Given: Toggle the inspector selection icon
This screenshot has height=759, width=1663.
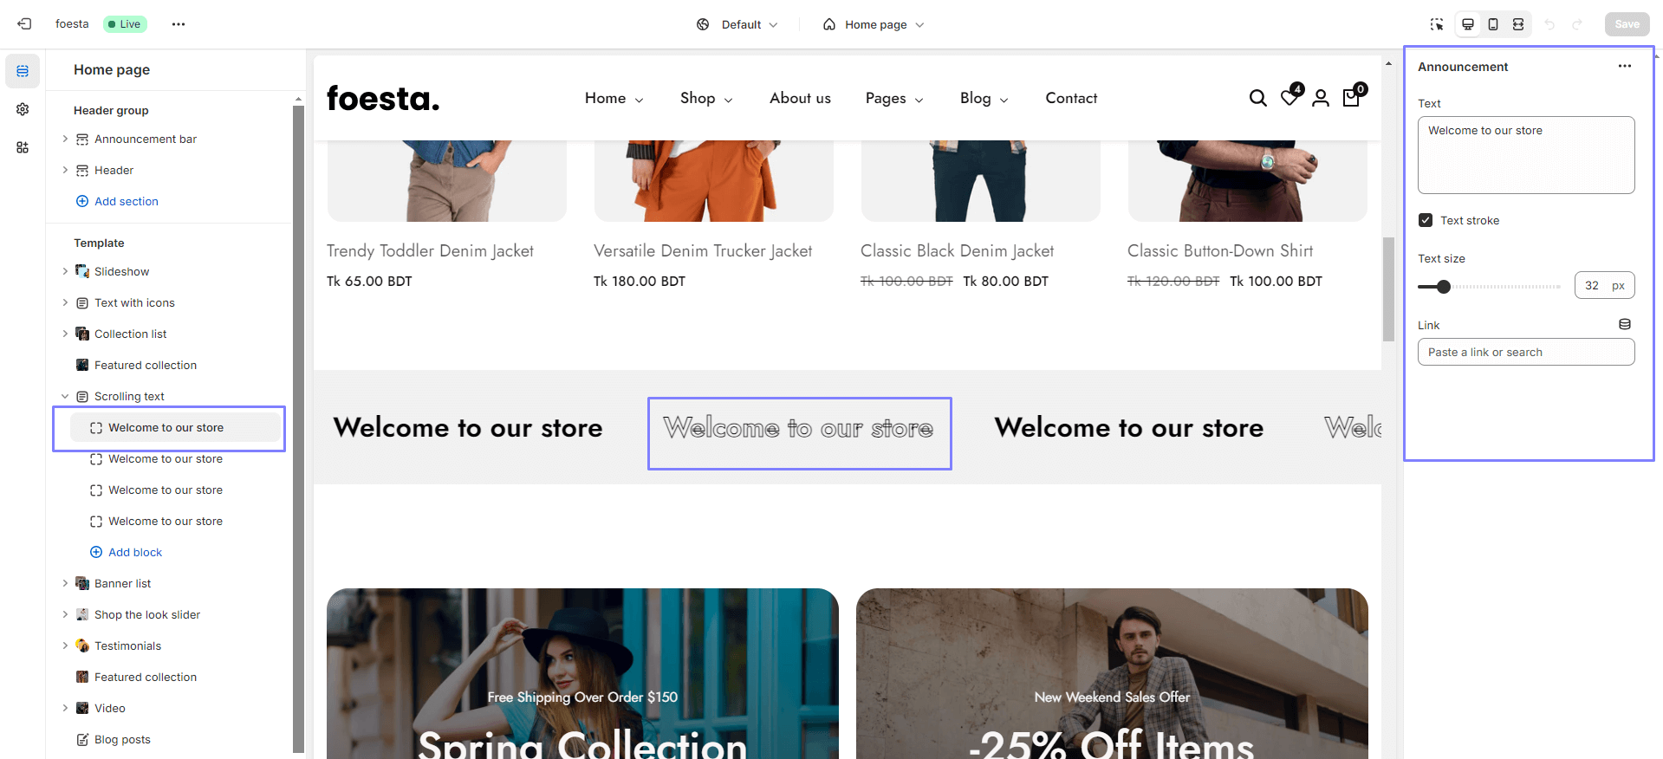Looking at the screenshot, I should coord(1437,24).
